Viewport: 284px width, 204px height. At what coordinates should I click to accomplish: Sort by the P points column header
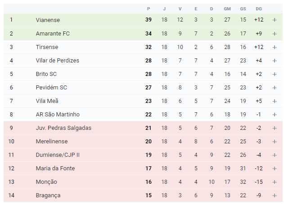point(149,9)
